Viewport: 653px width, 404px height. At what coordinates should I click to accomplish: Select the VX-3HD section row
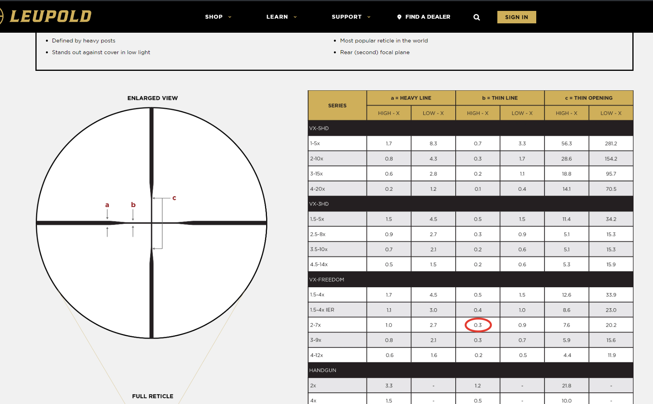[470, 204]
